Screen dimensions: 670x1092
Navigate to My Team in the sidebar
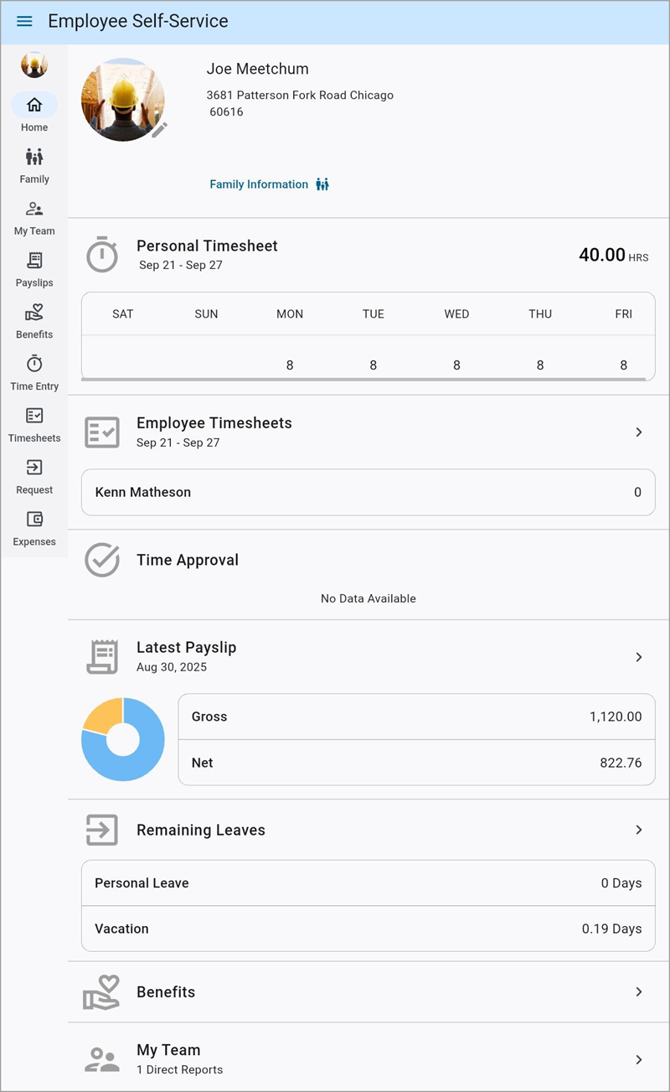[34, 210]
